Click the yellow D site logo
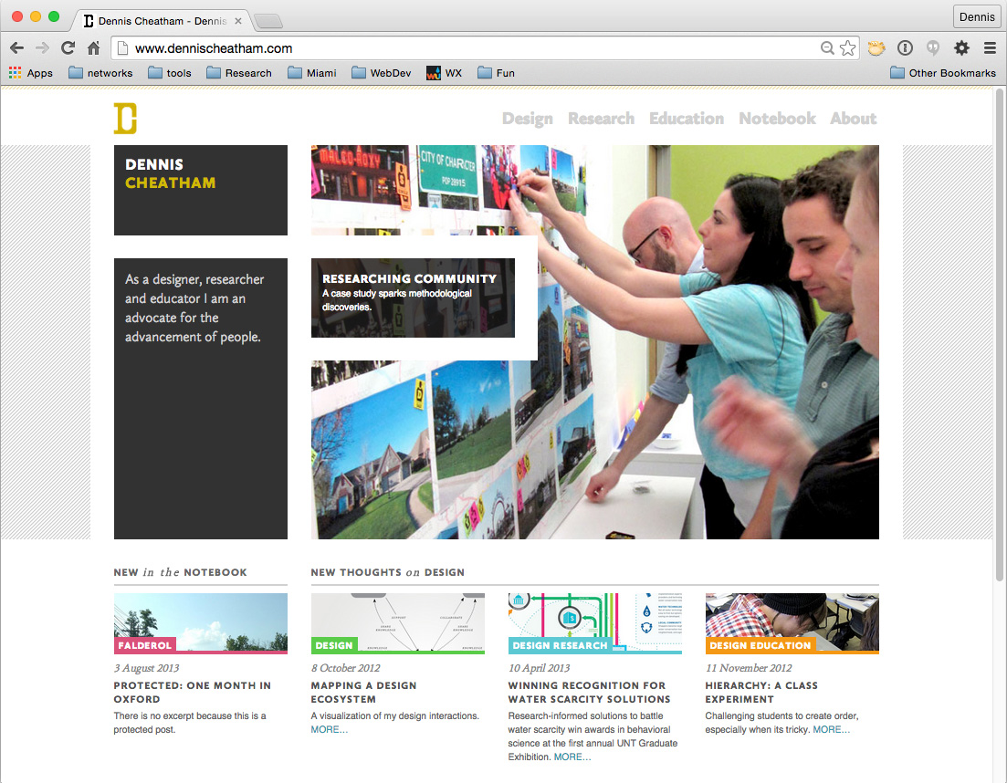Viewport: 1007px width, 783px height. click(125, 118)
